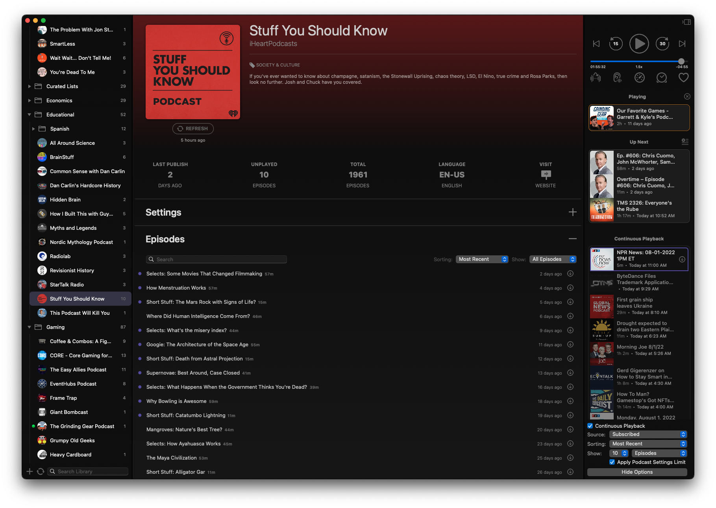Download the Why Bowling is Awesome episode
Viewport: 716px width, 508px height.
click(570, 401)
